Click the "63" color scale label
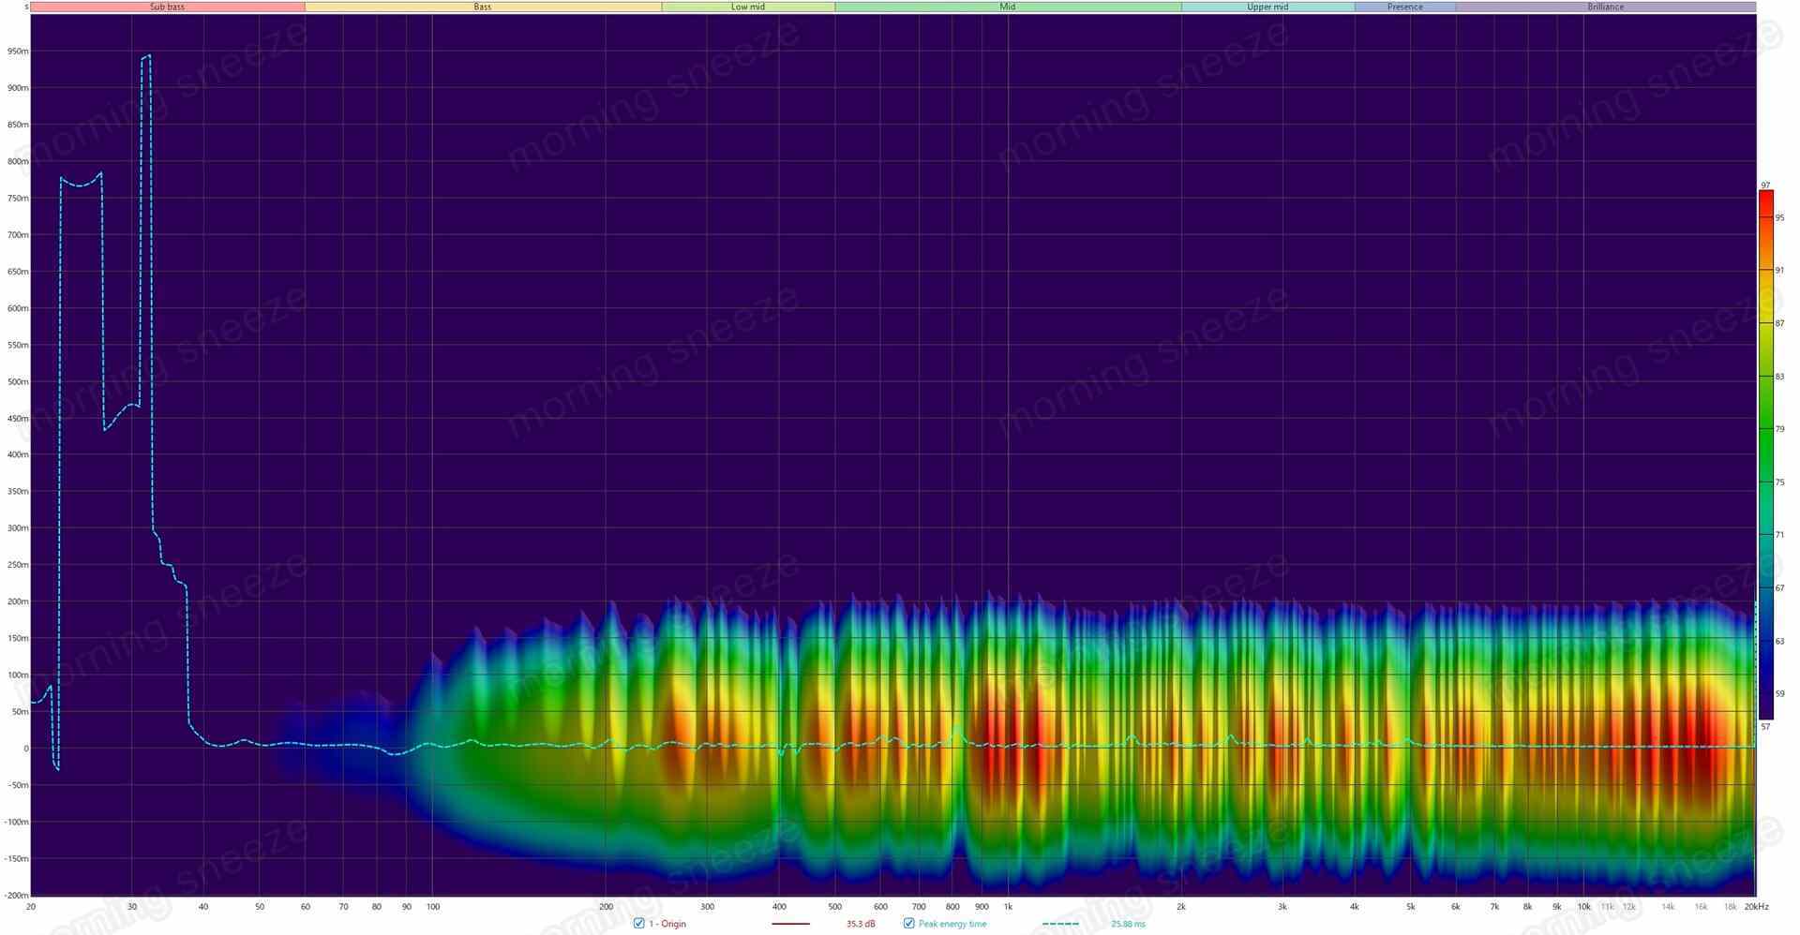The width and height of the screenshot is (1800, 935). tap(1779, 642)
